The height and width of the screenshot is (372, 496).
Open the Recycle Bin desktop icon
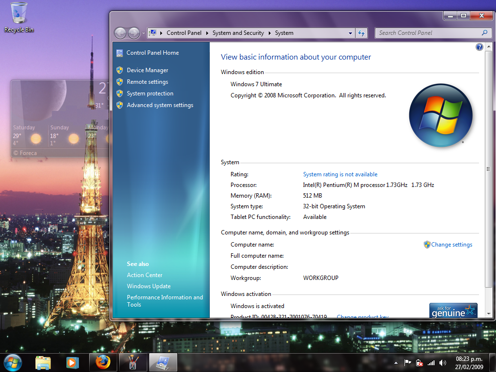click(x=19, y=17)
